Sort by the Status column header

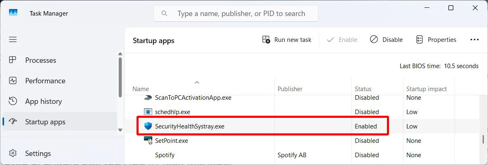(x=363, y=89)
